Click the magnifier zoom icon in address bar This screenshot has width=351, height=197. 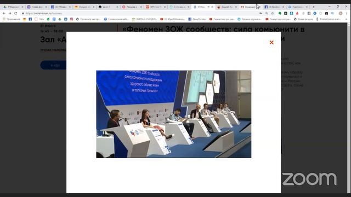[267, 13]
